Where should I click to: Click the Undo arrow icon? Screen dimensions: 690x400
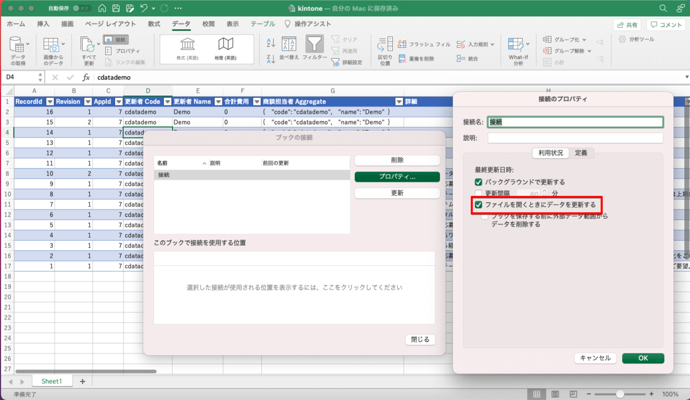point(144,9)
